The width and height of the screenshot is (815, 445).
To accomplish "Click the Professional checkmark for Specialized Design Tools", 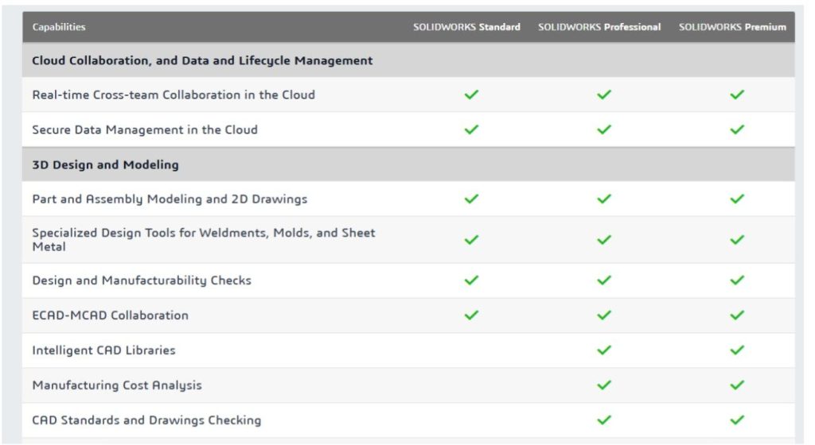I will (604, 240).
